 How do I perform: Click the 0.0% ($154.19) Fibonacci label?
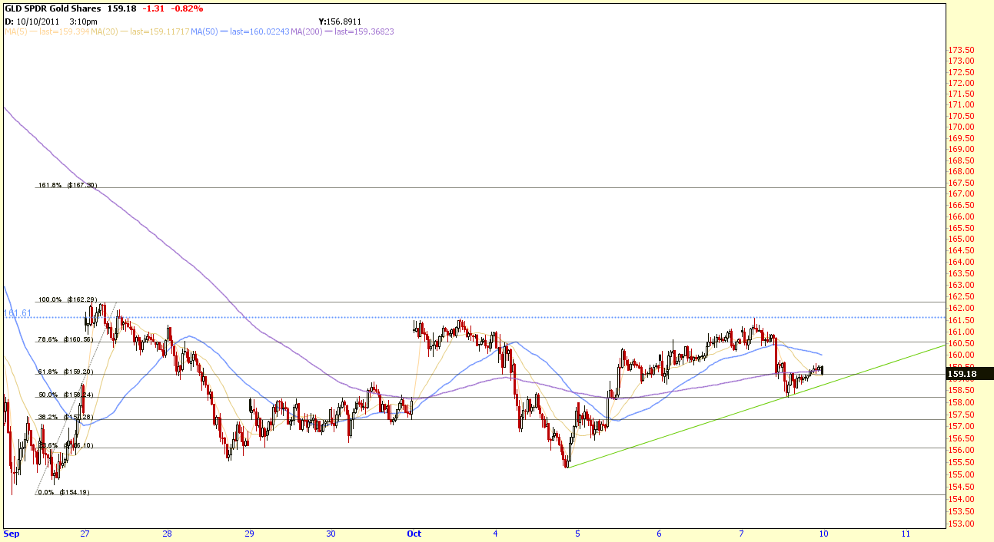65,492
